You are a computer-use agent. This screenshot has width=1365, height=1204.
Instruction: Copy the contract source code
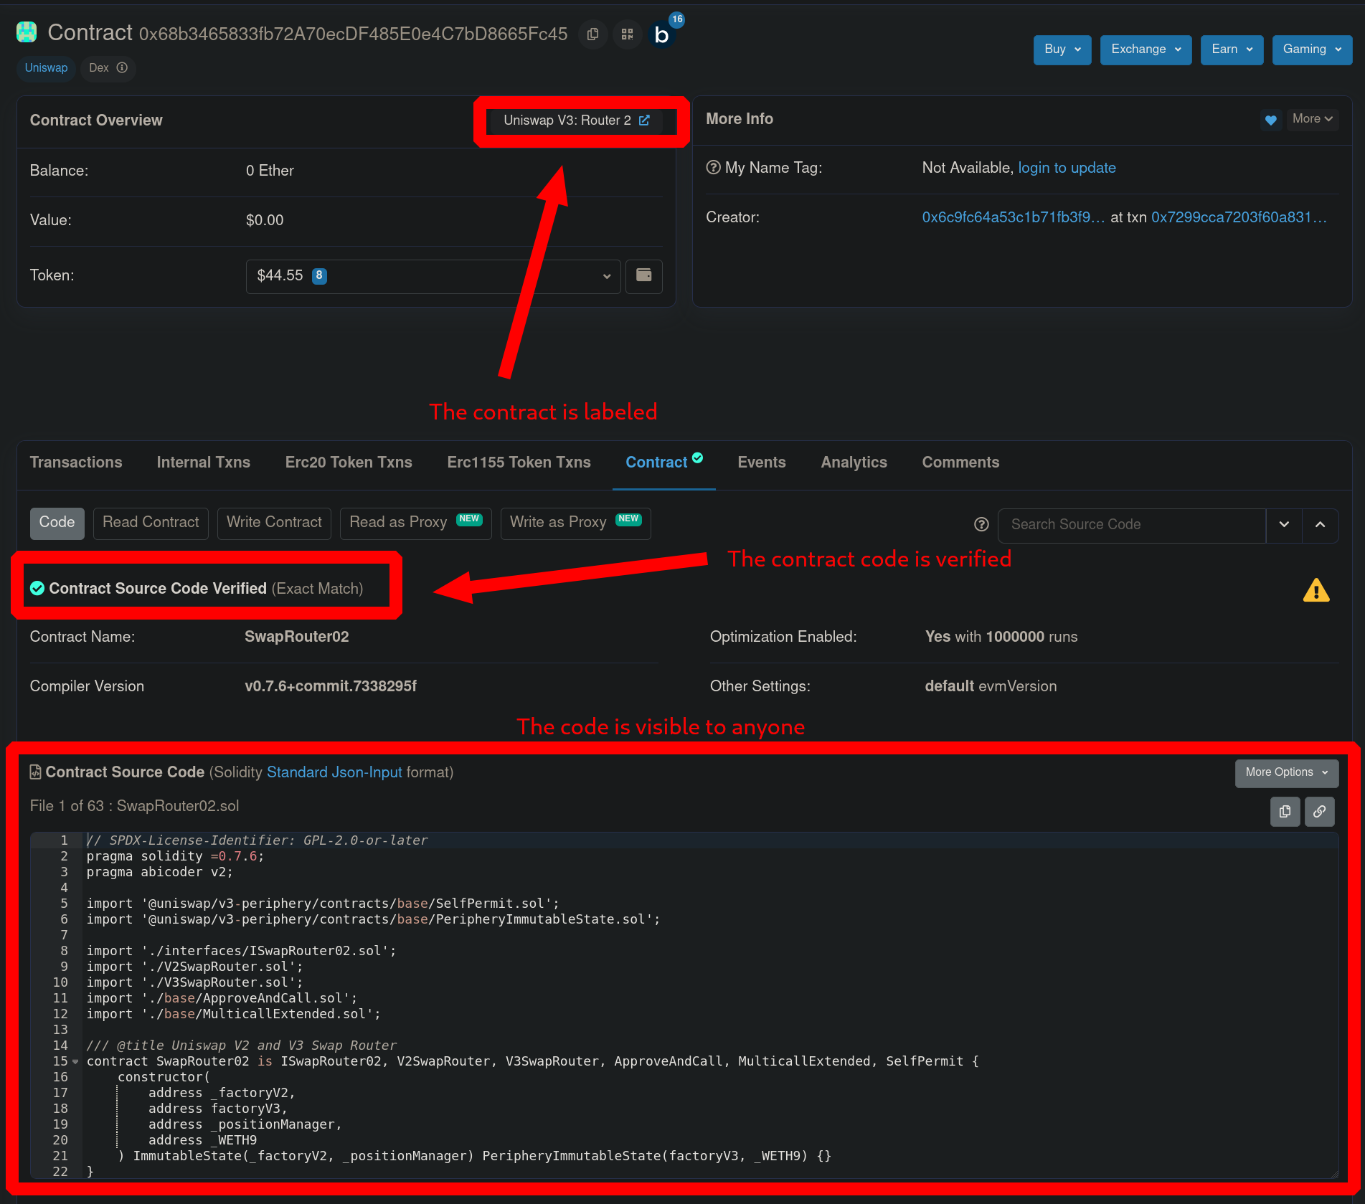1285,811
